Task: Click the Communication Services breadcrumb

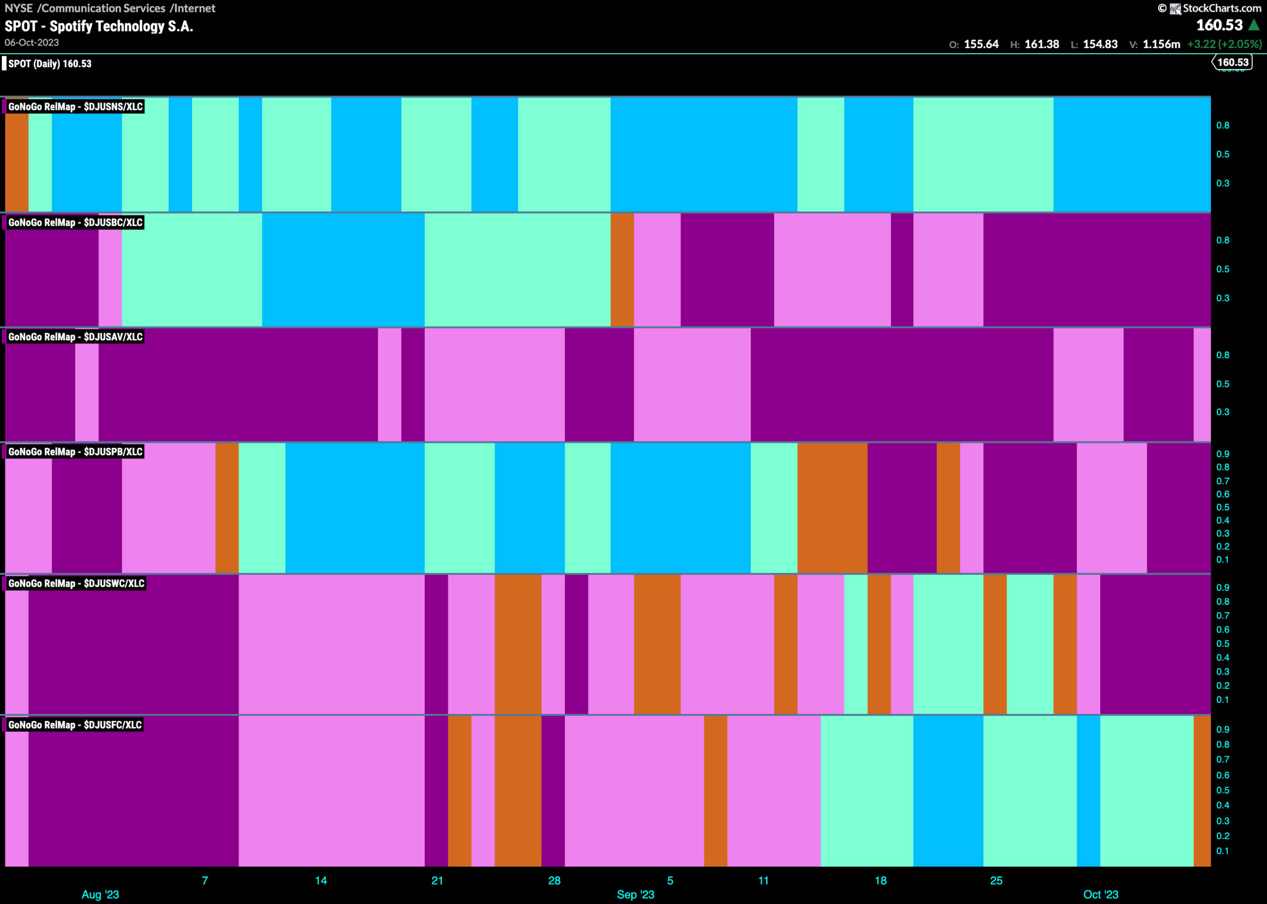Action: tap(103, 8)
